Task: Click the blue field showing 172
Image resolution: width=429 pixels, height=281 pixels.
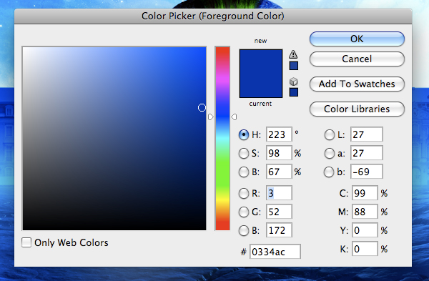Action: tap(279, 230)
